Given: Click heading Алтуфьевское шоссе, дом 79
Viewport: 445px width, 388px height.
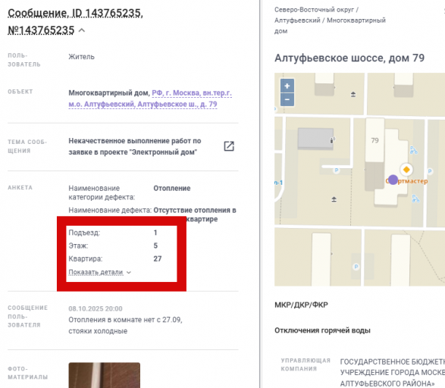Looking at the screenshot, I should point(349,58).
